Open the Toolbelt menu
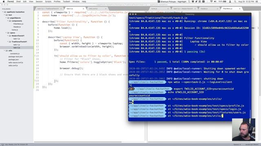Viewport: 261px width, 146px height. coord(66,2)
